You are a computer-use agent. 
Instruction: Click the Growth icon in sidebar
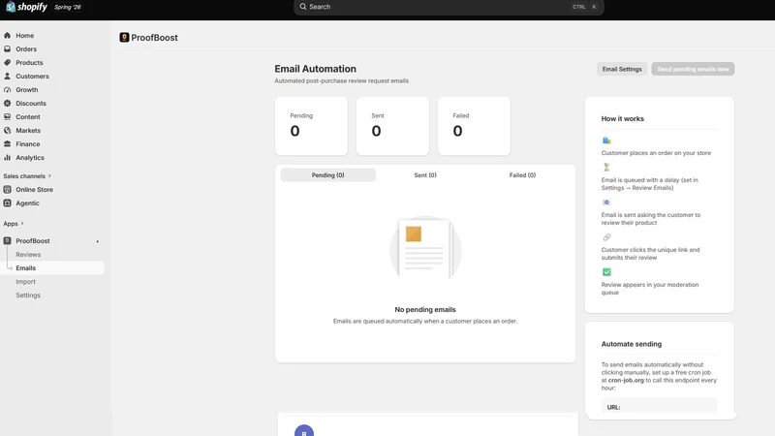point(8,90)
